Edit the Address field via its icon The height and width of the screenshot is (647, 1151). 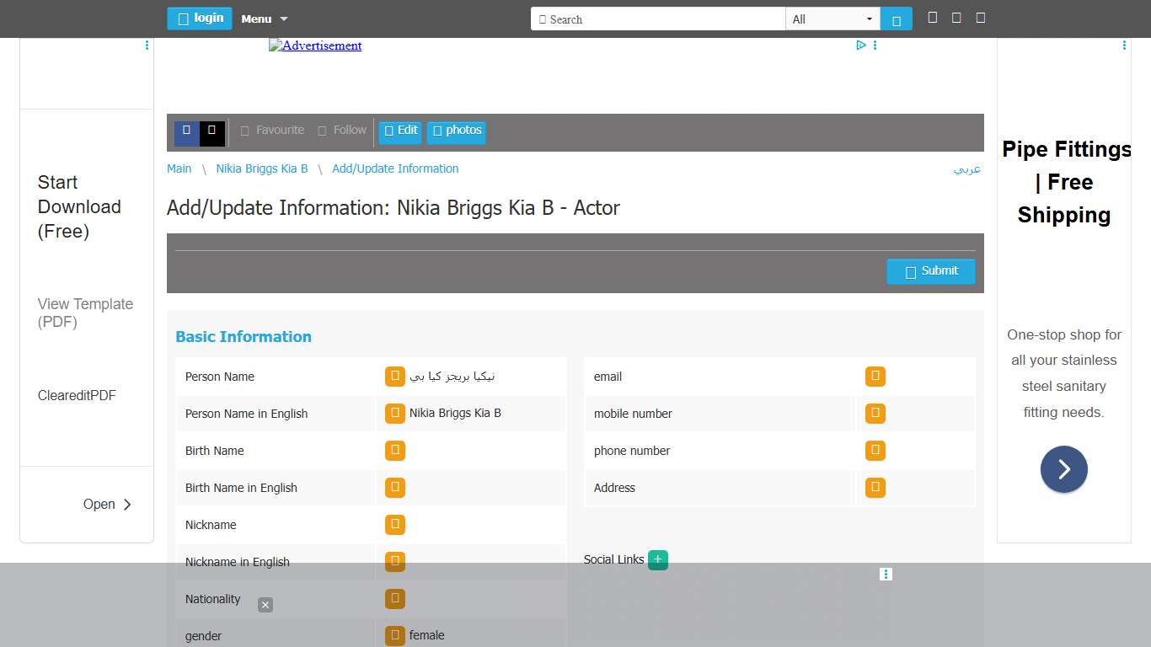click(875, 487)
